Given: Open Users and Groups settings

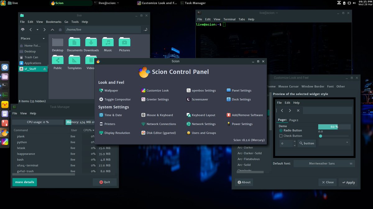Looking at the screenshot, I should [x=201, y=133].
